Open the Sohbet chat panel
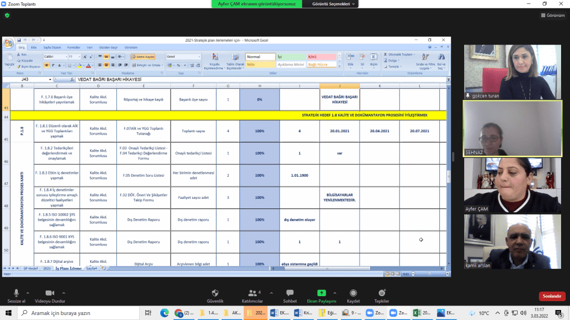Viewport: 570px width, 320px height. click(289, 295)
